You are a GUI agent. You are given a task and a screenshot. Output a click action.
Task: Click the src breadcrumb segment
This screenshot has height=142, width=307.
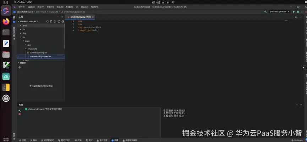tap(37, 12)
